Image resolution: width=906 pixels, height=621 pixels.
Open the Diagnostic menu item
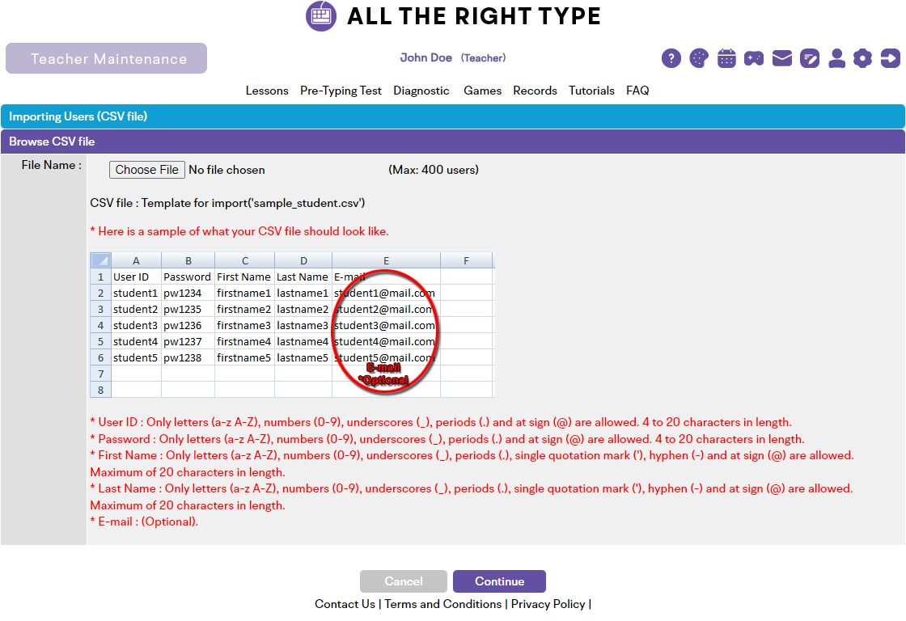pyautogui.click(x=421, y=91)
